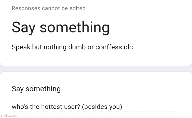Click the imgflip.com watermark

(x=9, y=116)
